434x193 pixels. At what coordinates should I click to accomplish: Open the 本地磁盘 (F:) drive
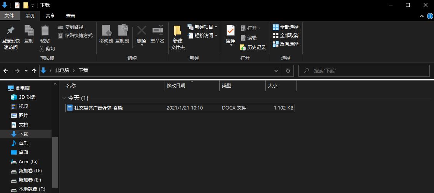click(28, 190)
